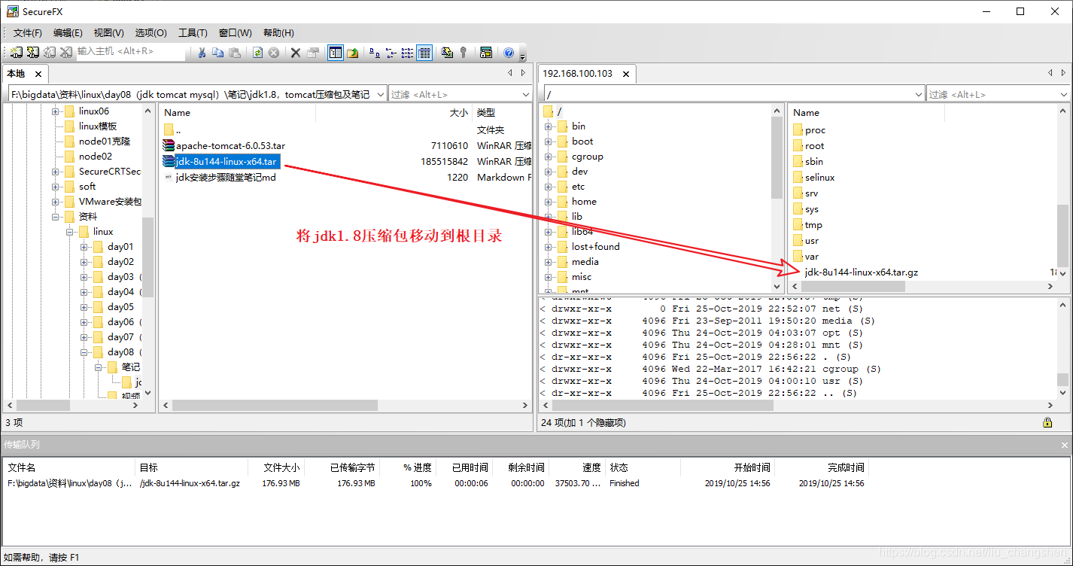The image size is (1073, 566).
Task: Open the 编辑(E) menu
Action: [x=68, y=32]
